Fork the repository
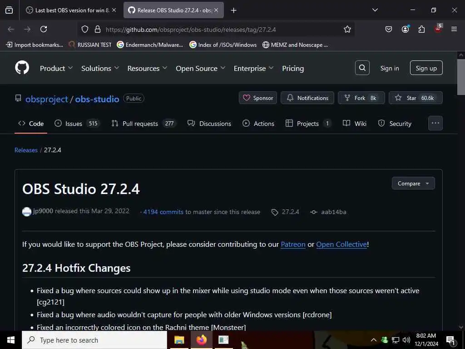 pyautogui.click(x=361, y=98)
